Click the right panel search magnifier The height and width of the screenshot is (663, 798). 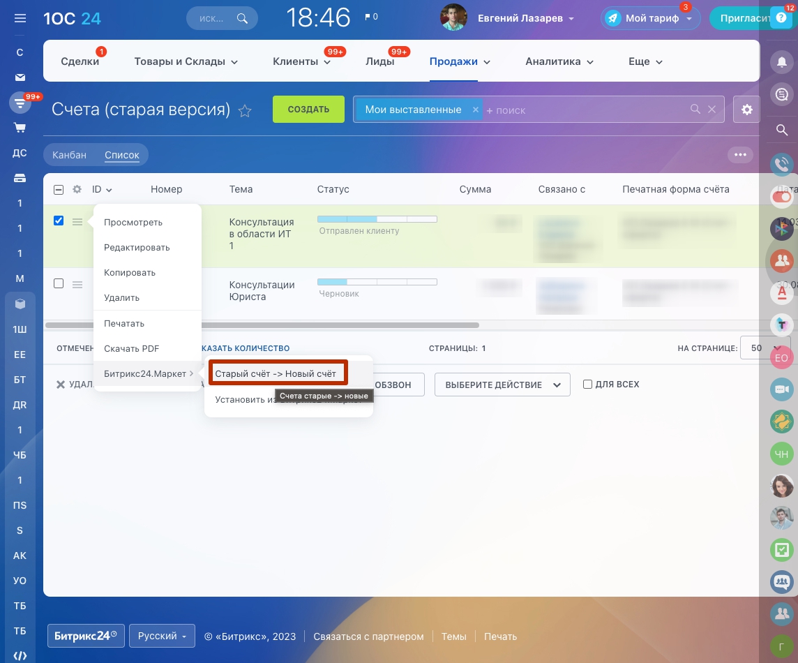782,130
